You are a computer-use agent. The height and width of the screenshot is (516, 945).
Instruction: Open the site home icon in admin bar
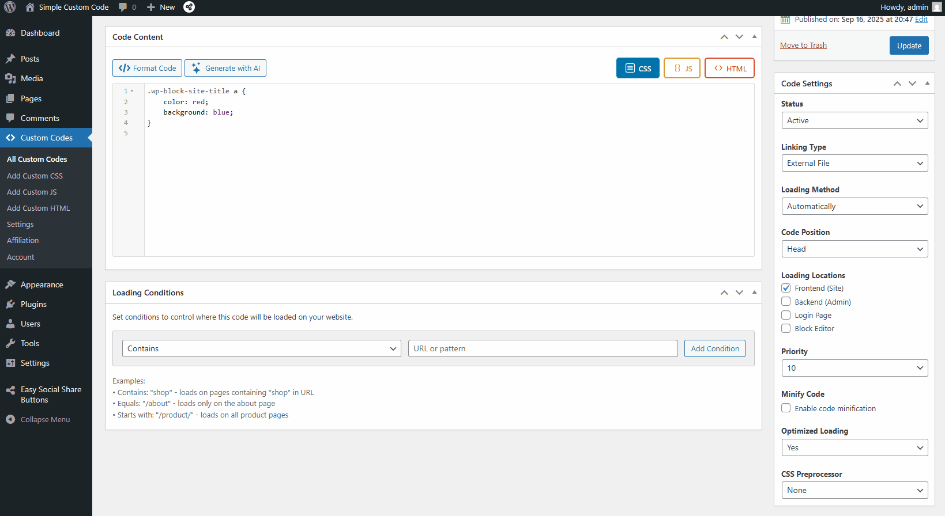(x=30, y=7)
